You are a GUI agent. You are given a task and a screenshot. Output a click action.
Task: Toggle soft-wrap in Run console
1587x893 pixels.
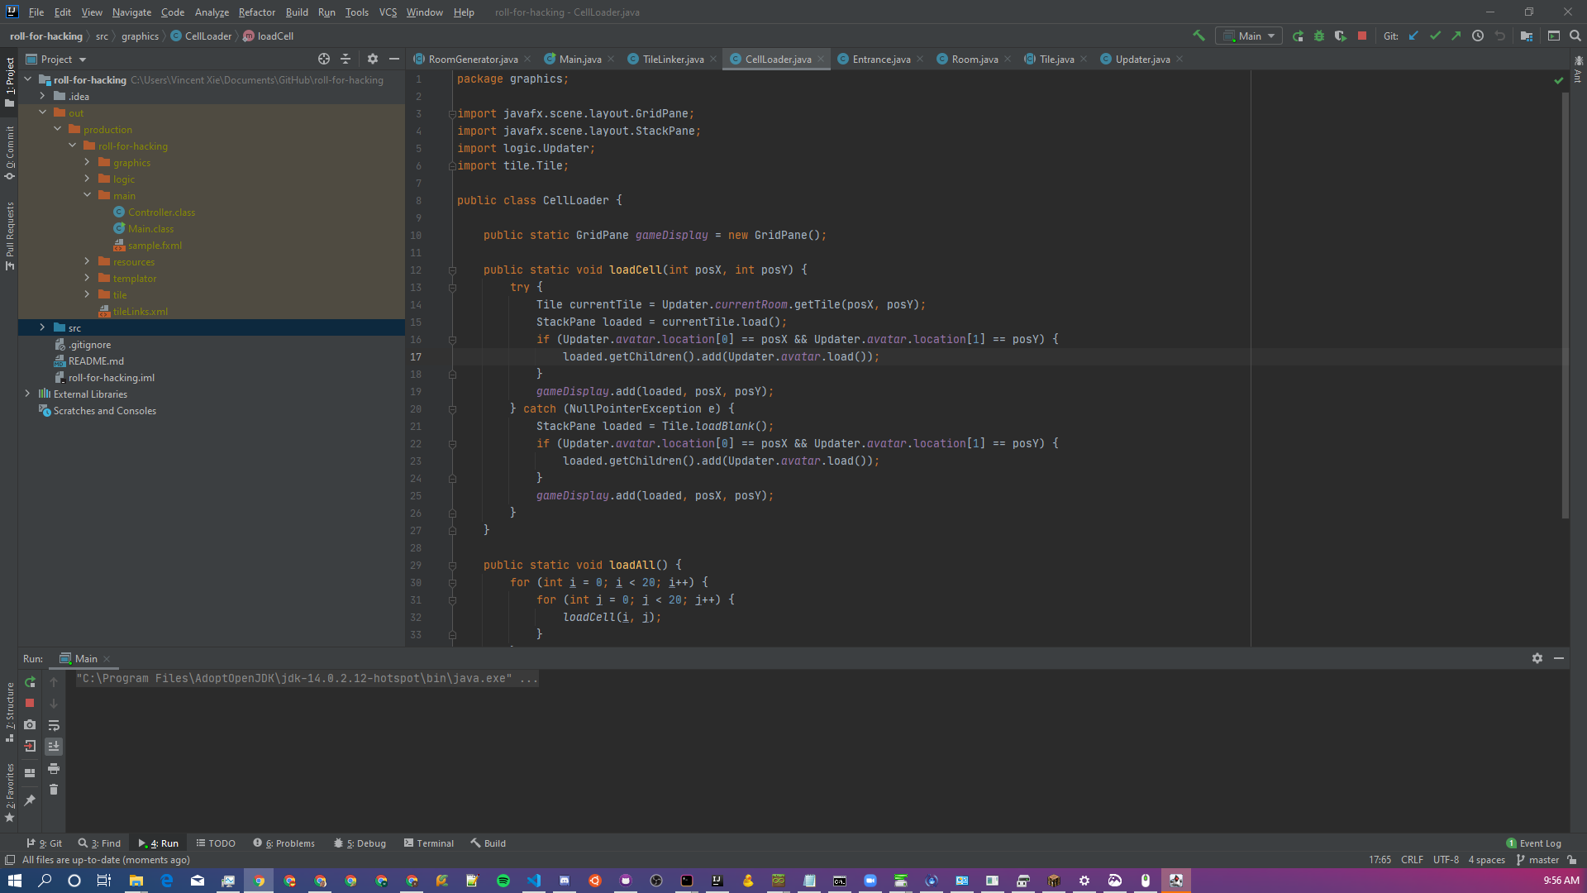tap(54, 725)
